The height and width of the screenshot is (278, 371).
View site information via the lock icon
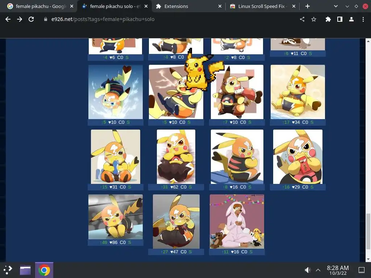[46, 19]
